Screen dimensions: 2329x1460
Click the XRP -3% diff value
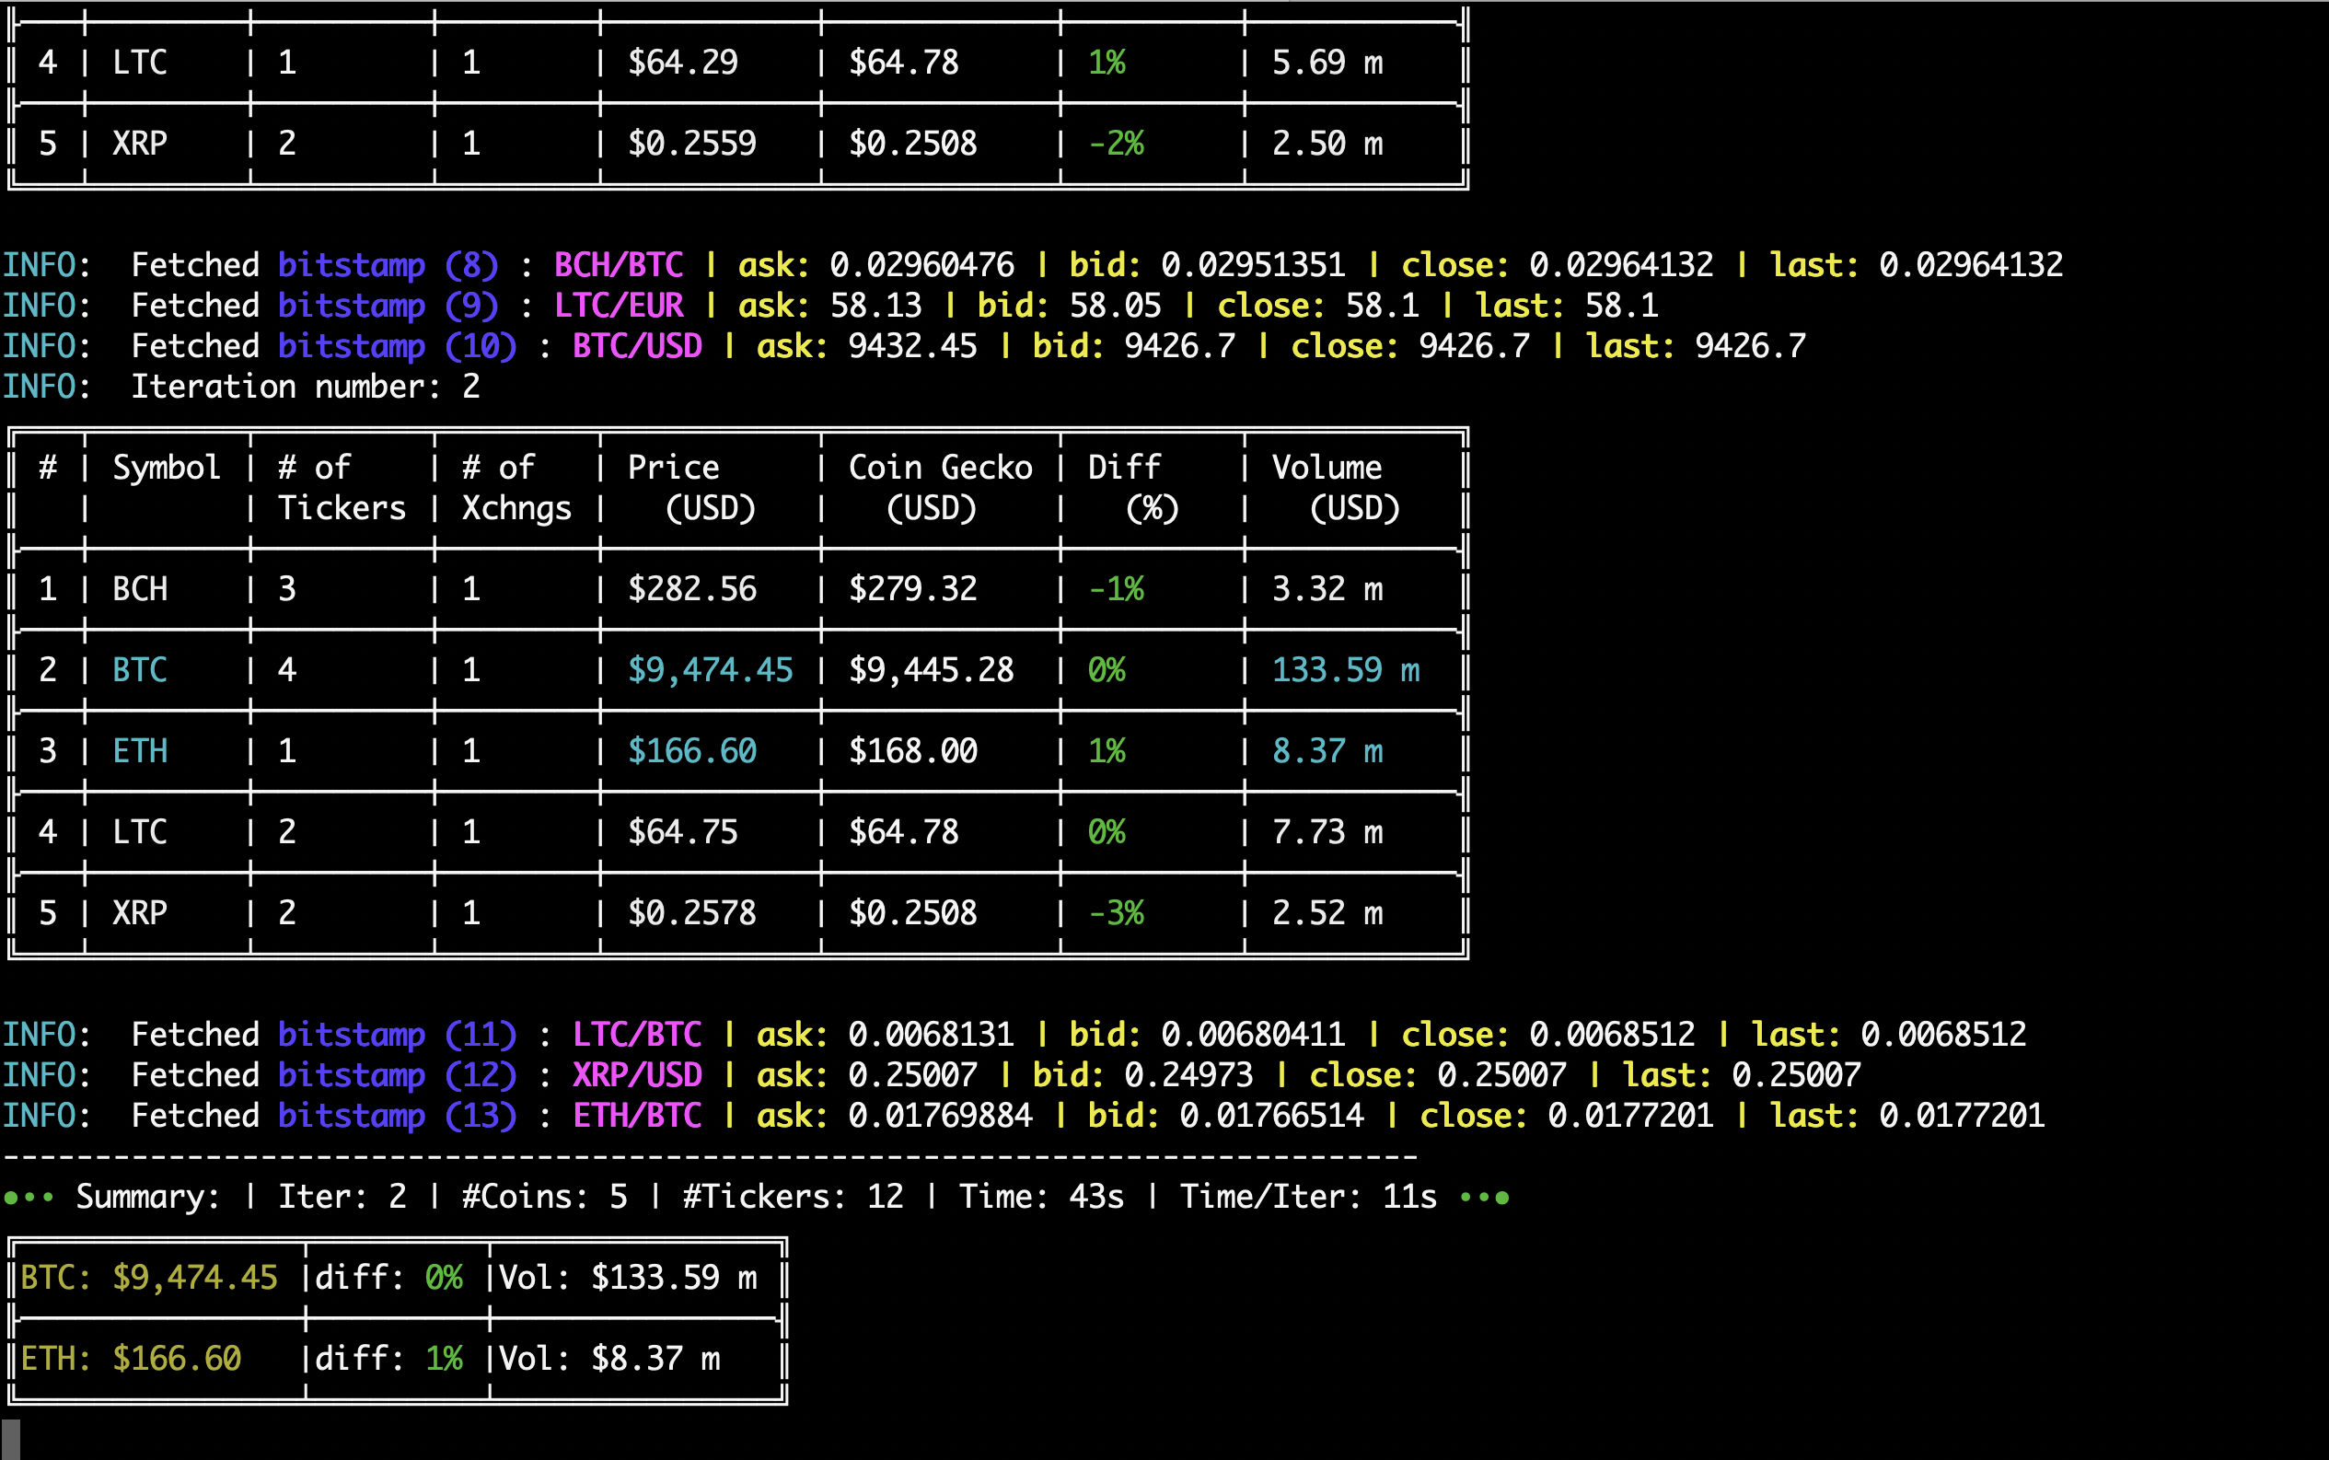click(x=1116, y=912)
